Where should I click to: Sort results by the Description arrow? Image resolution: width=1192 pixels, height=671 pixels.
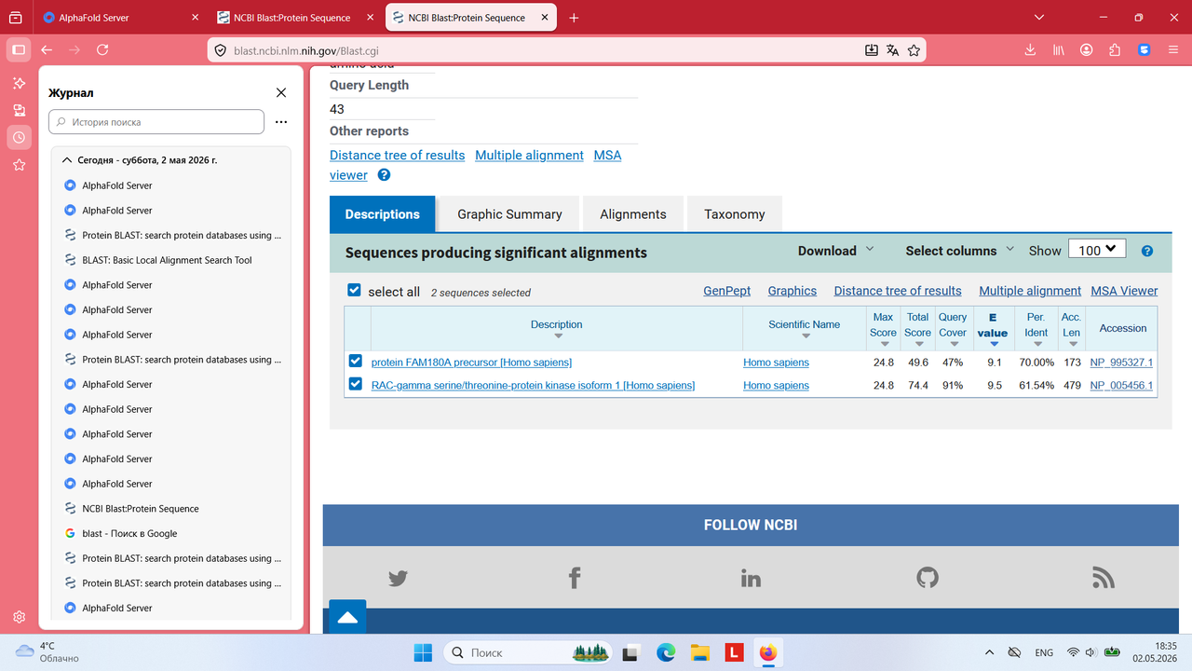558,336
